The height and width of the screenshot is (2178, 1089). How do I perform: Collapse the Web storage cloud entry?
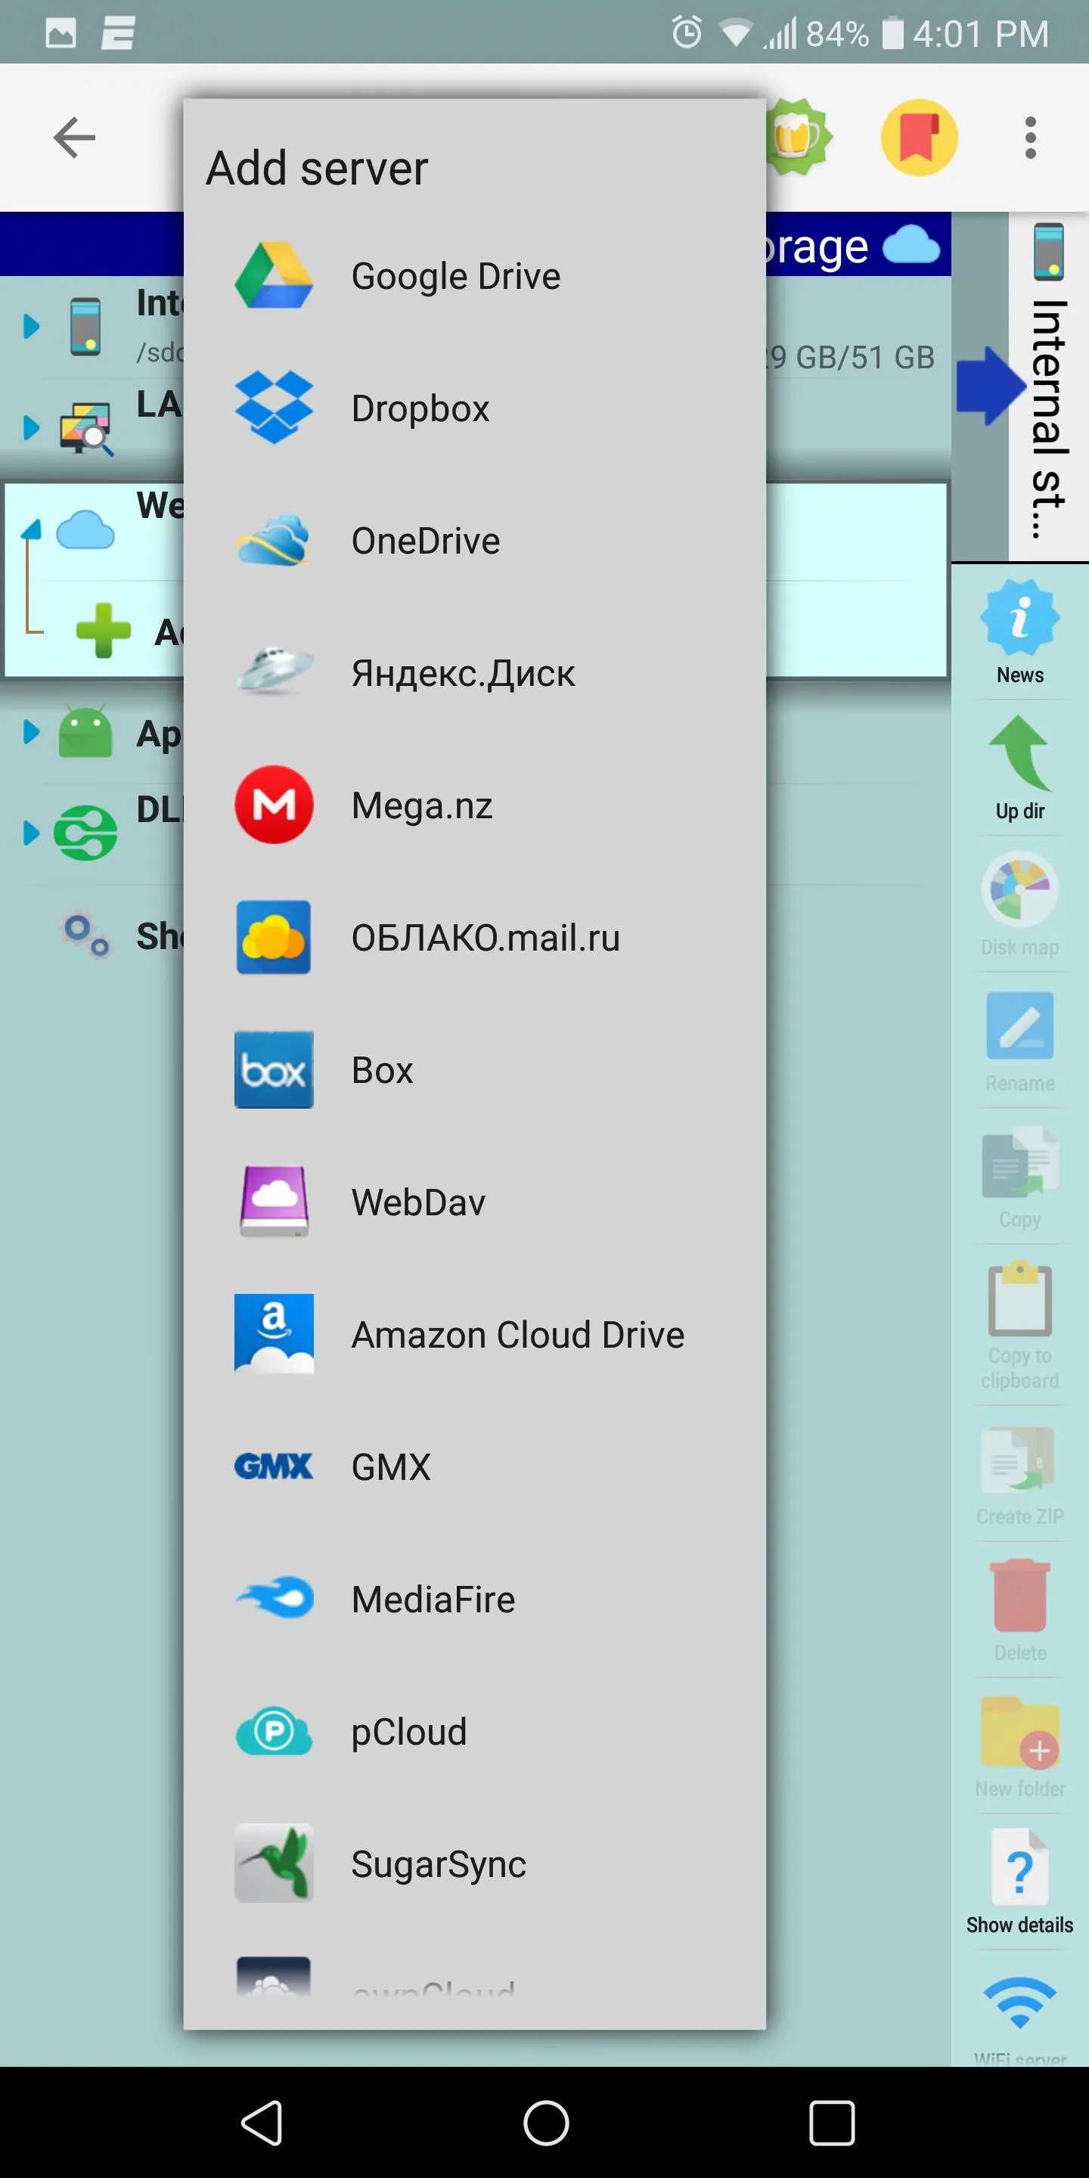(x=31, y=531)
